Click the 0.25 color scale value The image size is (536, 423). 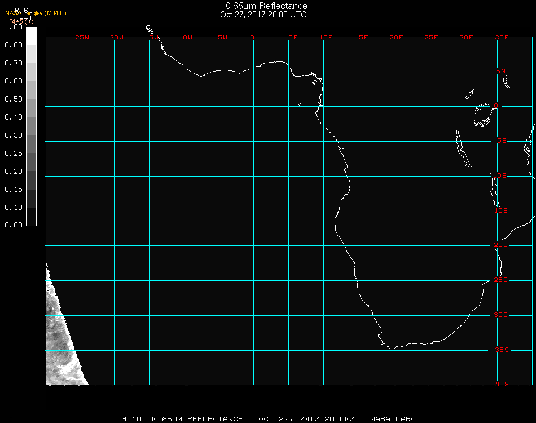pyautogui.click(x=14, y=153)
